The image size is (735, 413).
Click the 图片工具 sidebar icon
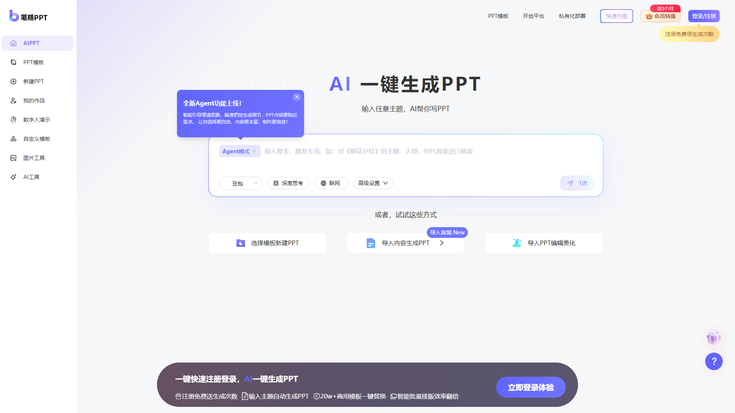click(x=34, y=158)
